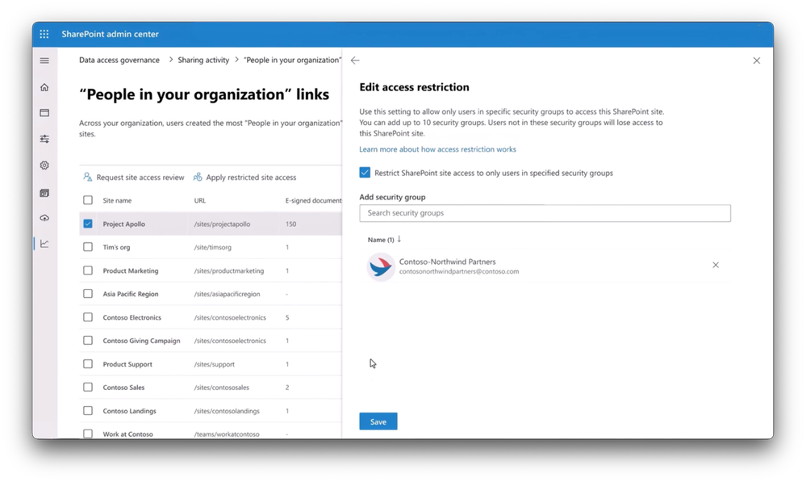Check the Contoso Electronics row checkbox
This screenshot has height=482, width=806.
click(x=88, y=317)
